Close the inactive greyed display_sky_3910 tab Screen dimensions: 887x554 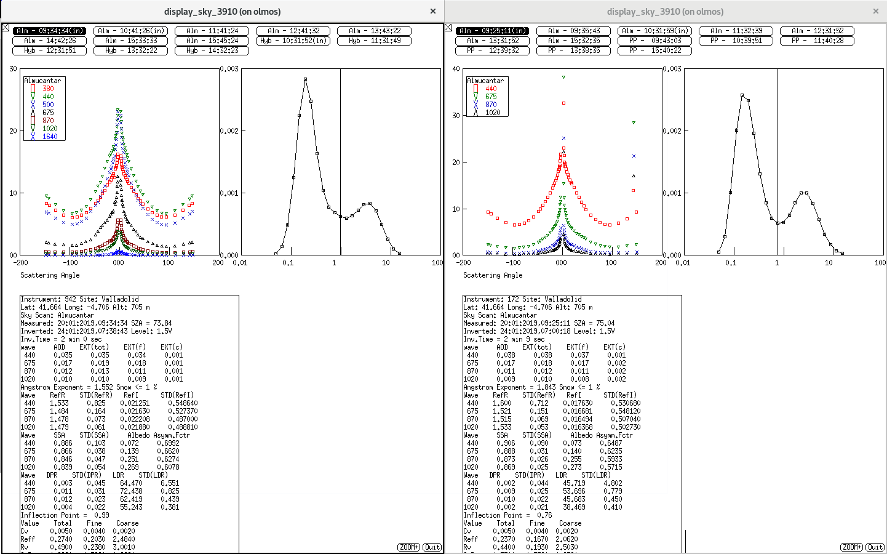point(876,11)
